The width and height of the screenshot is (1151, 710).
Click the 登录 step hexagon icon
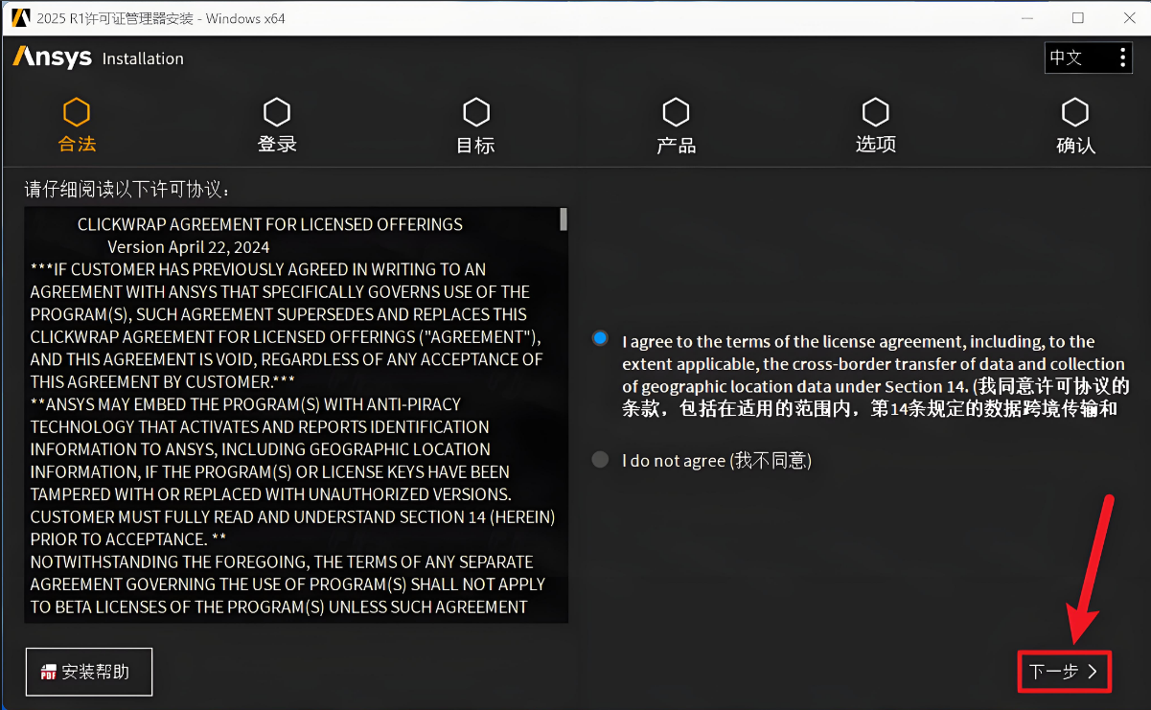277,112
